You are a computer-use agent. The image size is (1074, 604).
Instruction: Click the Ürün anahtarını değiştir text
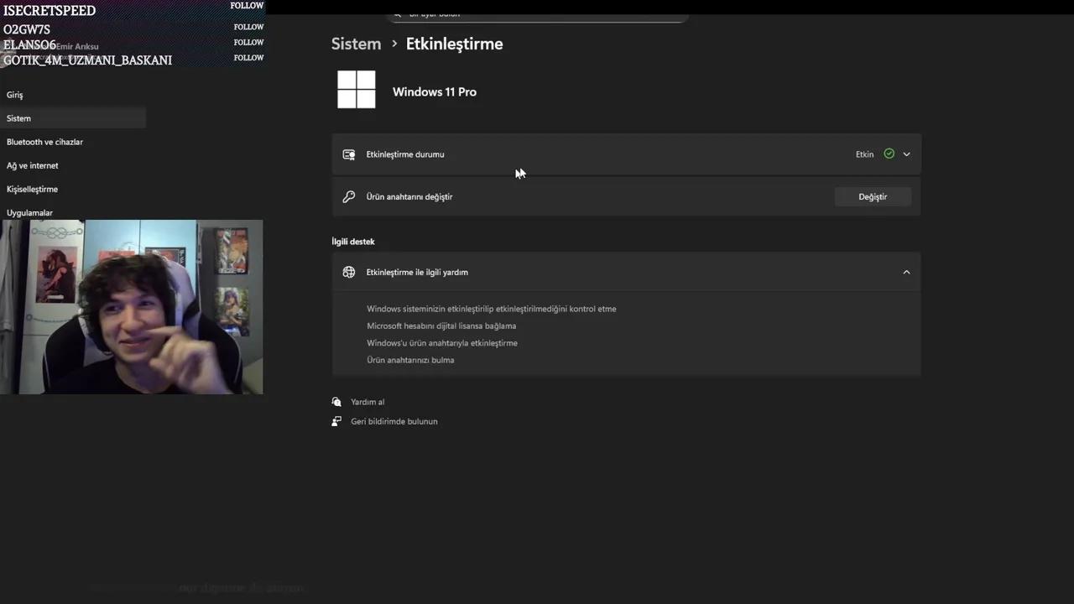[x=409, y=196]
